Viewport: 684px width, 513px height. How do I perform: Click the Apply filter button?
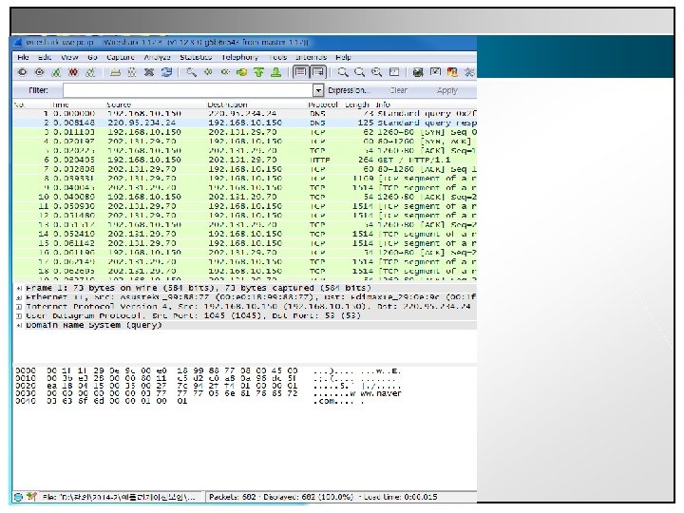pyautogui.click(x=447, y=90)
